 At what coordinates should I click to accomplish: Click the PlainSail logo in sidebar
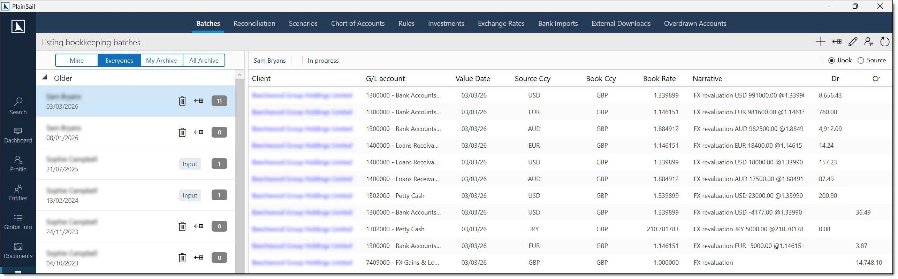tap(18, 26)
